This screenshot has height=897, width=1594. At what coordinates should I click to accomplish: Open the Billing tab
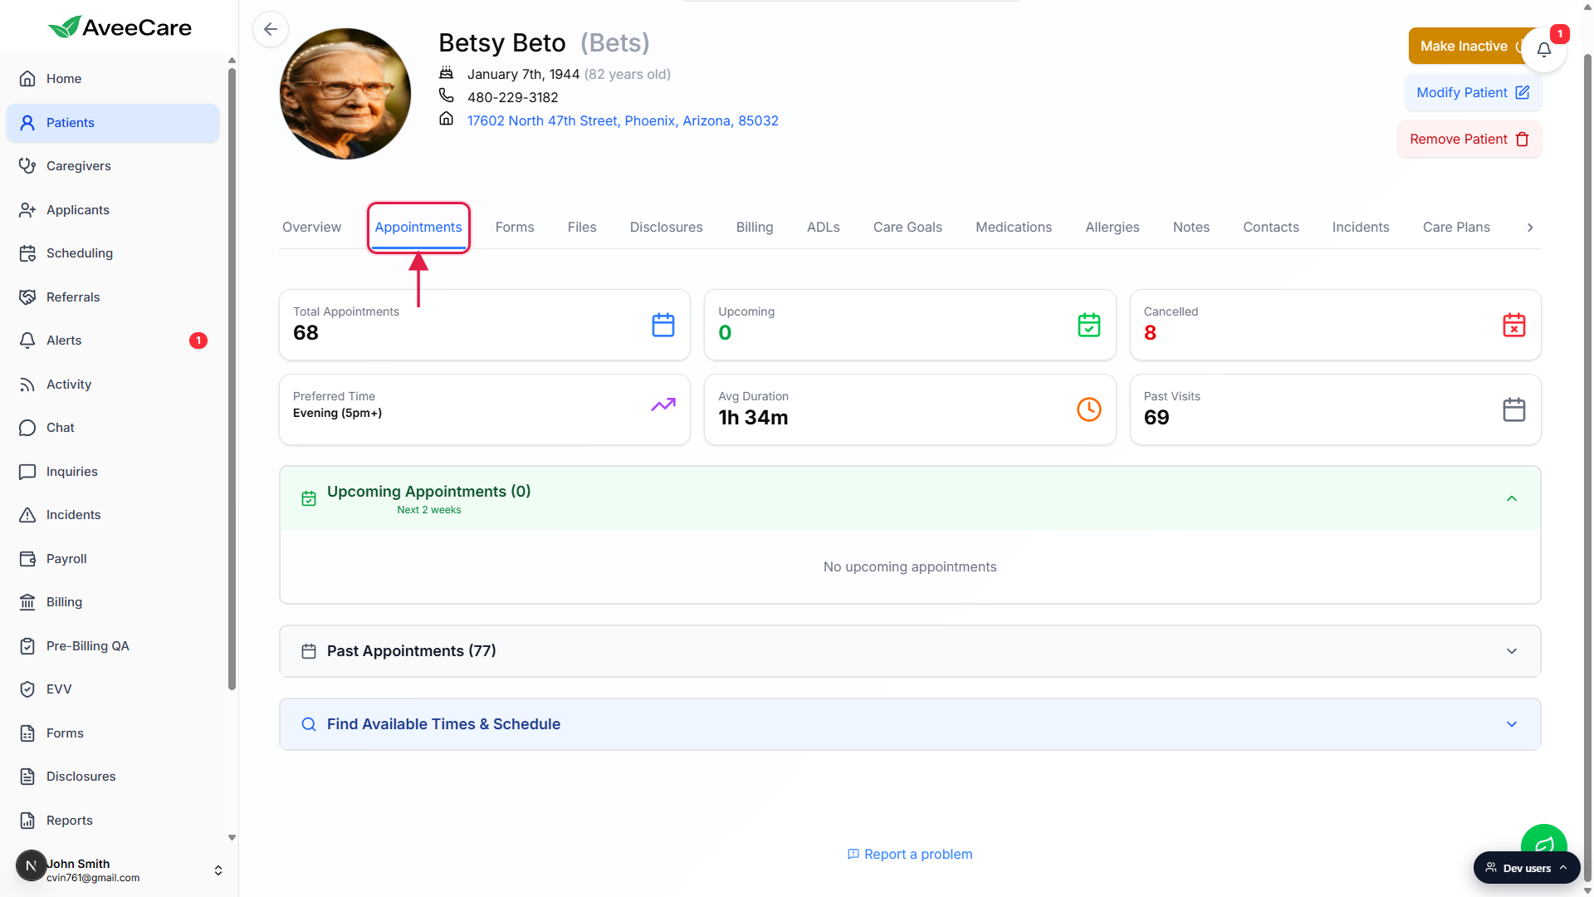point(755,228)
